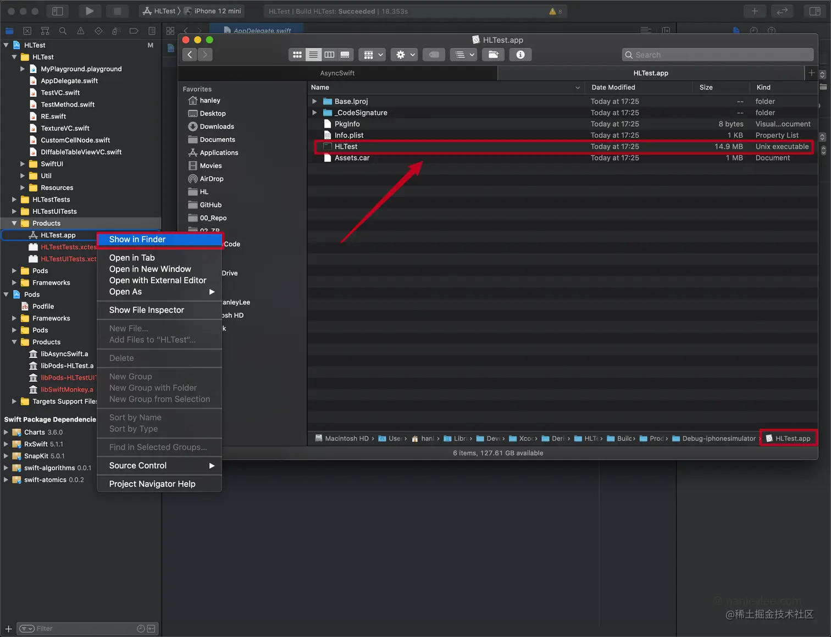Toggle code review arrows button in Xcode
Screen dimensions: 831x637
782,11
